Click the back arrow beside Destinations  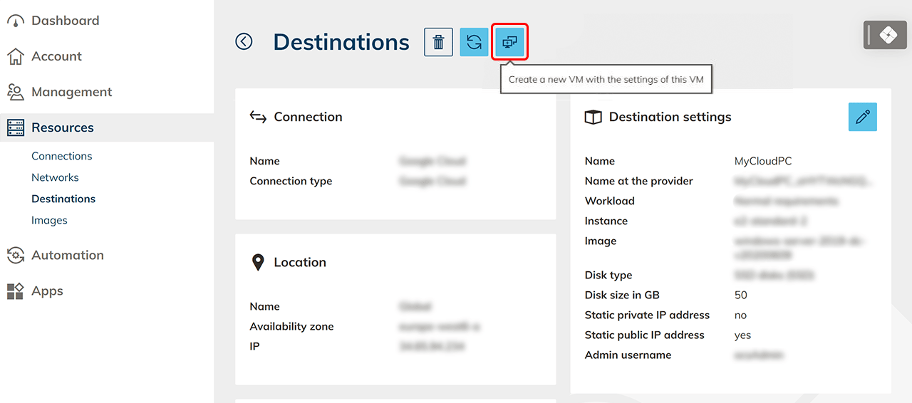[x=244, y=42]
